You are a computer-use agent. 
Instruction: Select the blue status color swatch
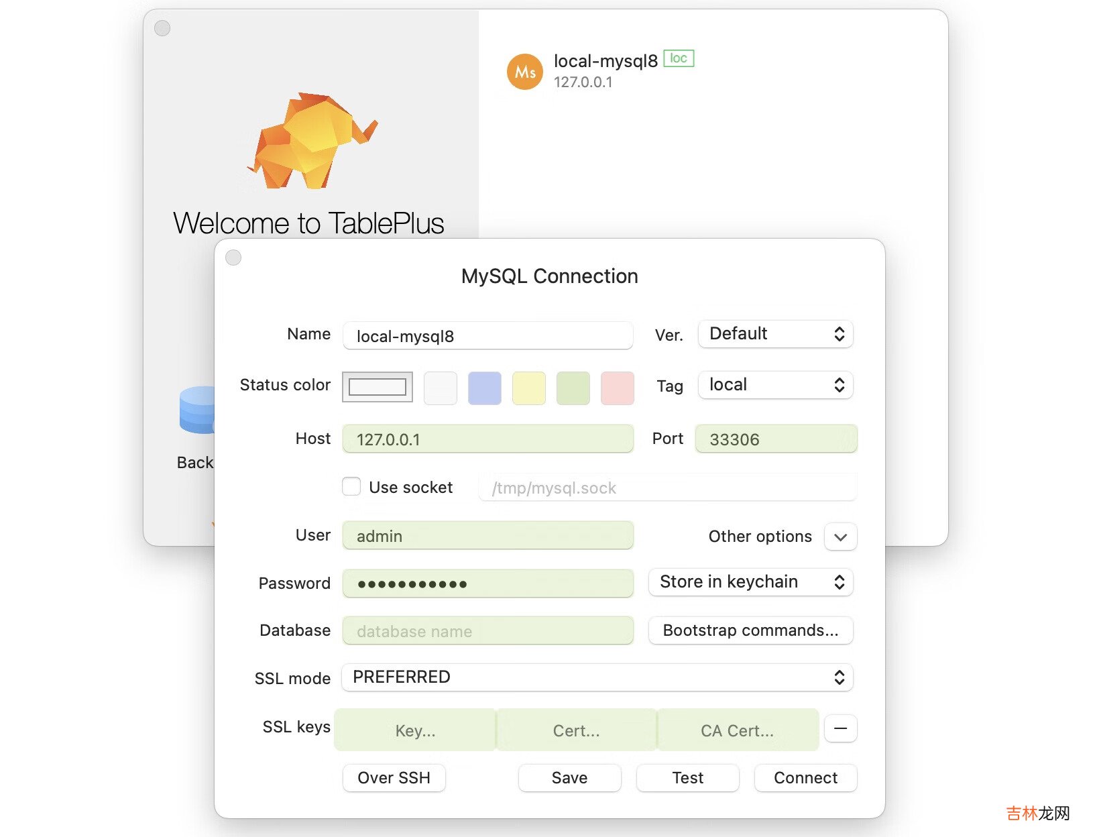point(485,388)
